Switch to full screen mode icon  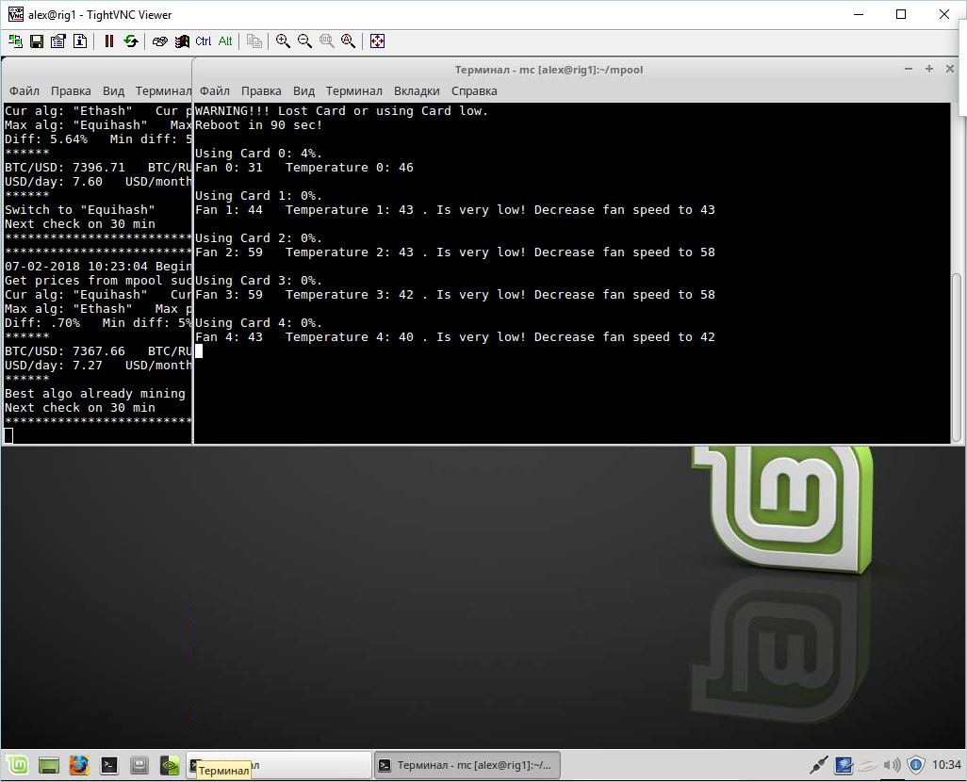coord(377,41)
